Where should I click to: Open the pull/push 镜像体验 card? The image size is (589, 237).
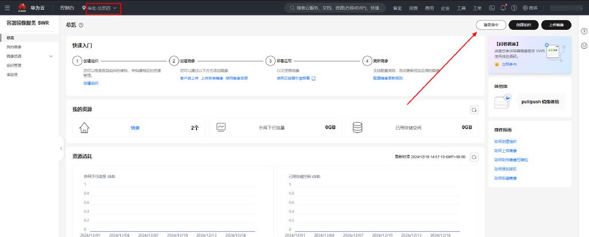(541, 102)
